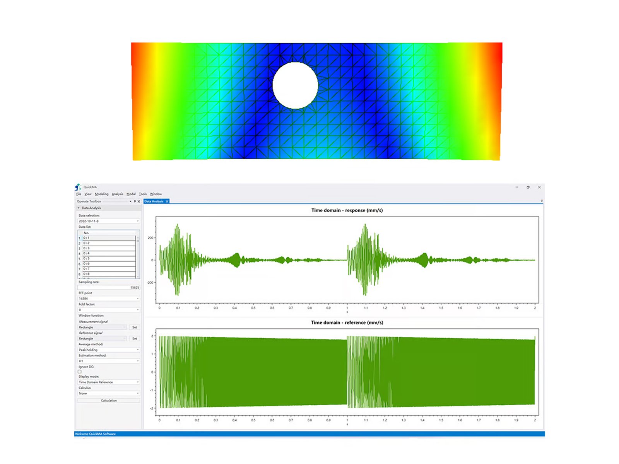
Task: Close the Data Analysis tab
Action: 167,201
